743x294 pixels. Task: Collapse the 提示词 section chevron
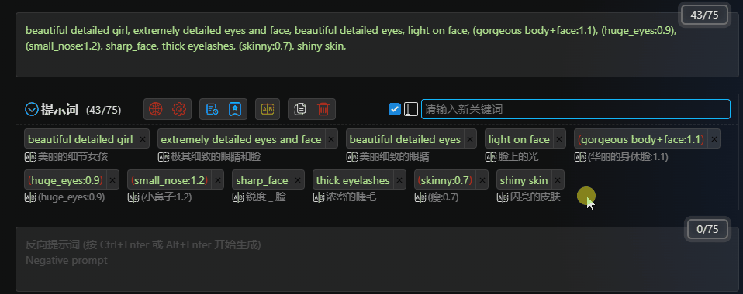click(x=31, y=110)
